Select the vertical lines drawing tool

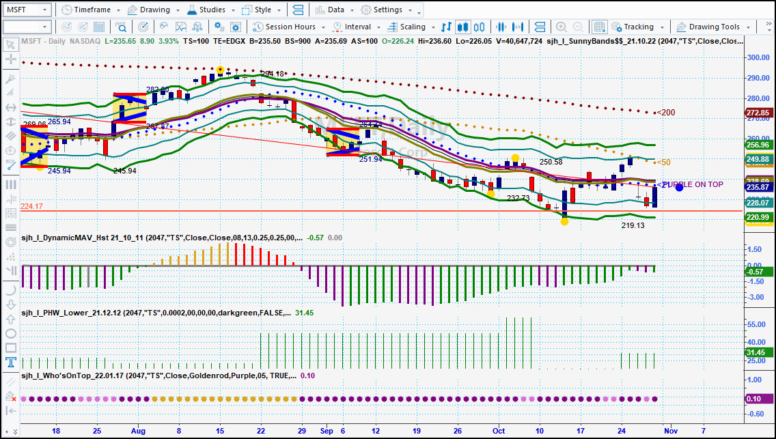[x=10, y=185]
